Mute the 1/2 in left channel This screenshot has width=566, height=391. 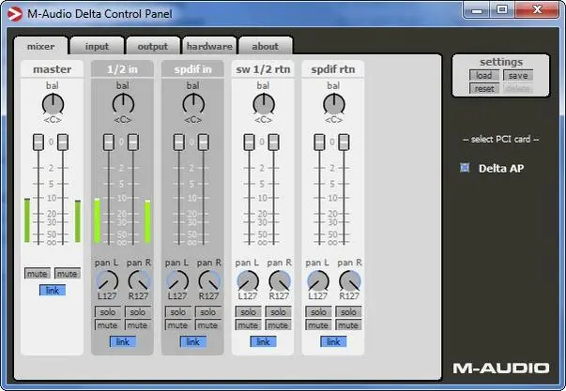point(108,325)
